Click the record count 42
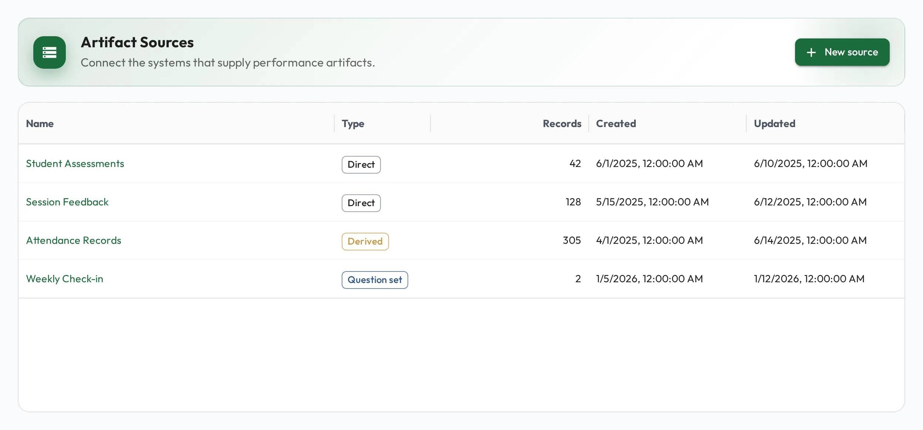The height and width of the screenshot is (430, 923). pos(575,164)
